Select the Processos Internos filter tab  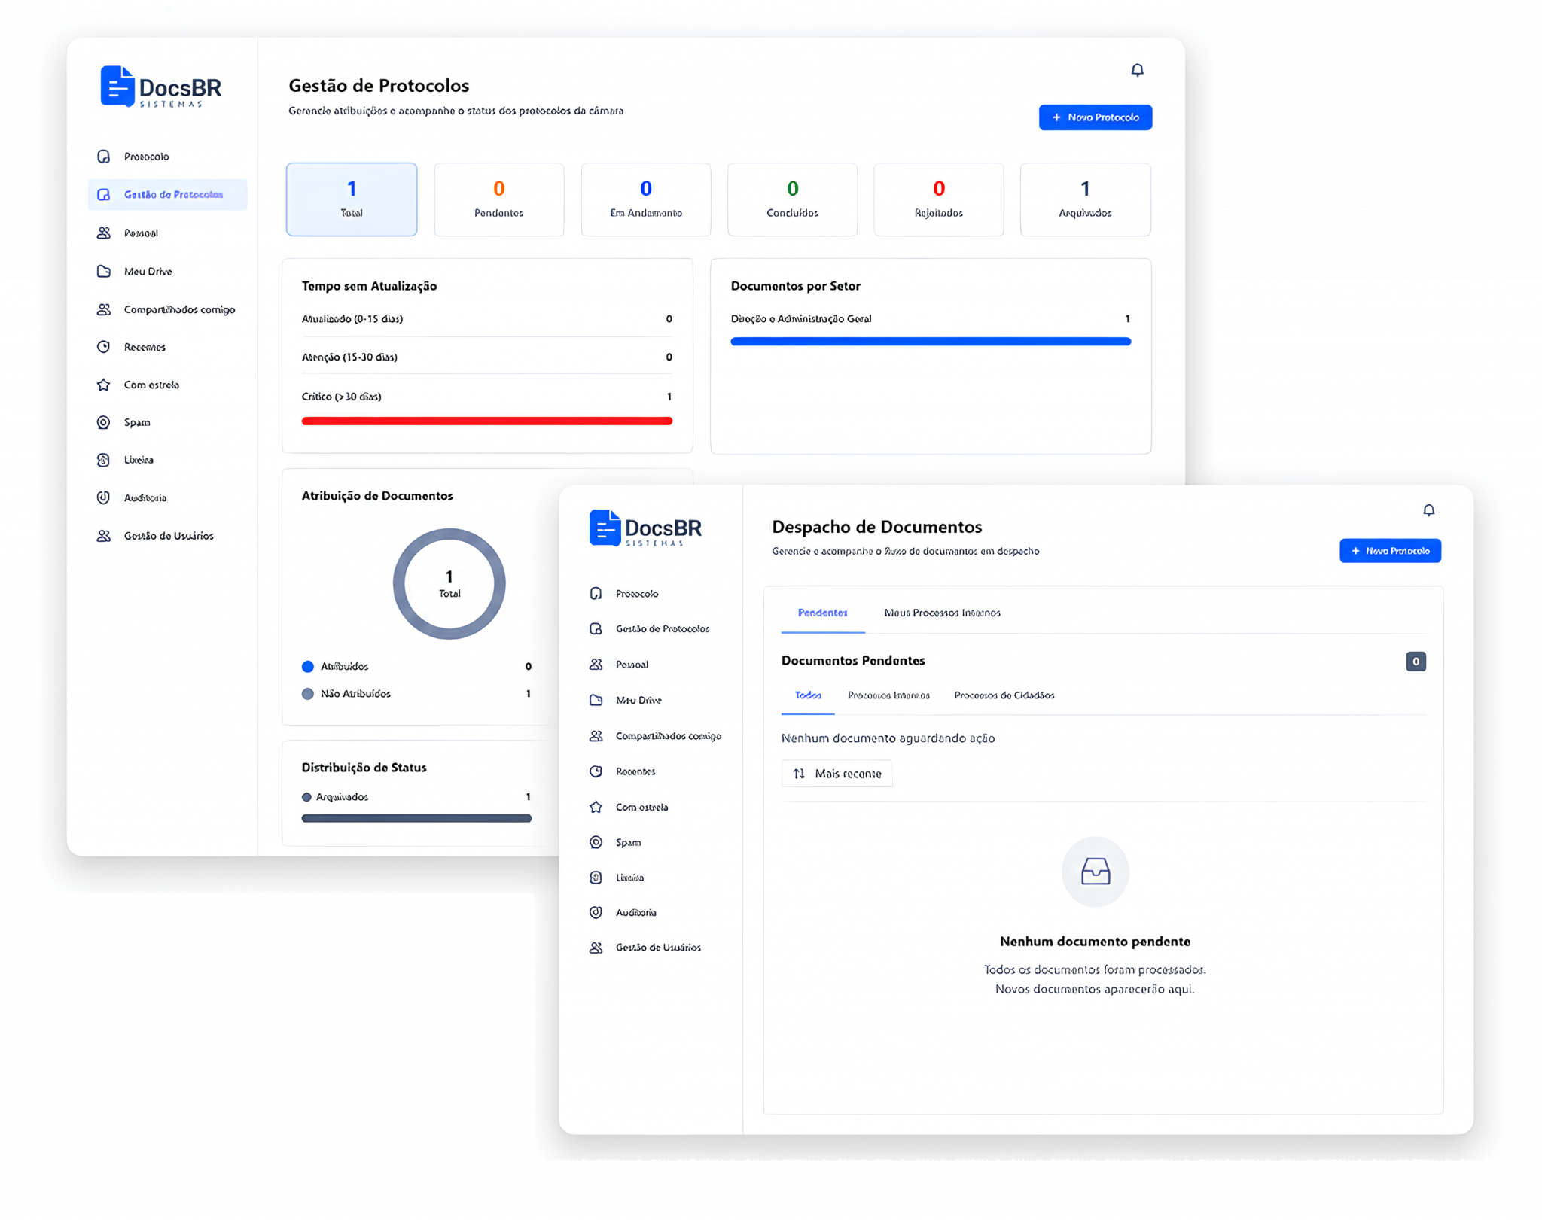(888, 695)
